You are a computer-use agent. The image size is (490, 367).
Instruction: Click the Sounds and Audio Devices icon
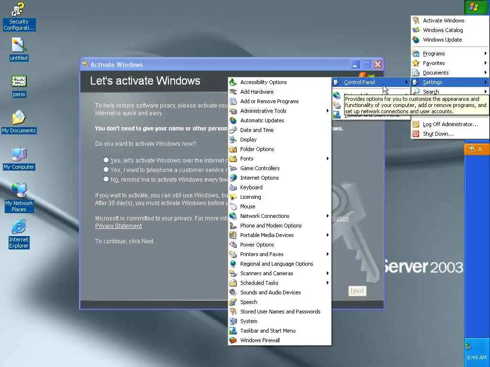click(233, 292)
